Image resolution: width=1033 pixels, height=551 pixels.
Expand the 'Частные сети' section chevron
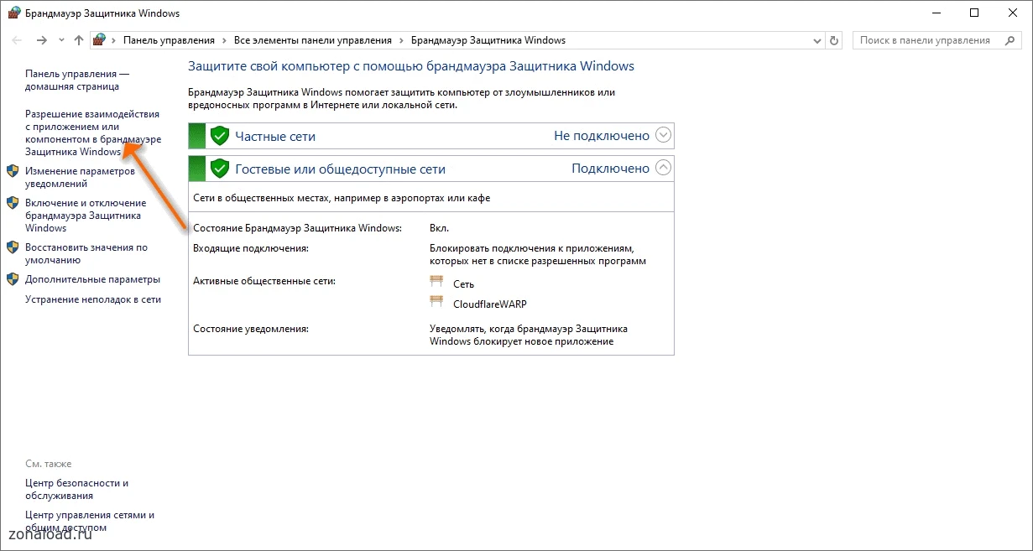coord(663,135)
